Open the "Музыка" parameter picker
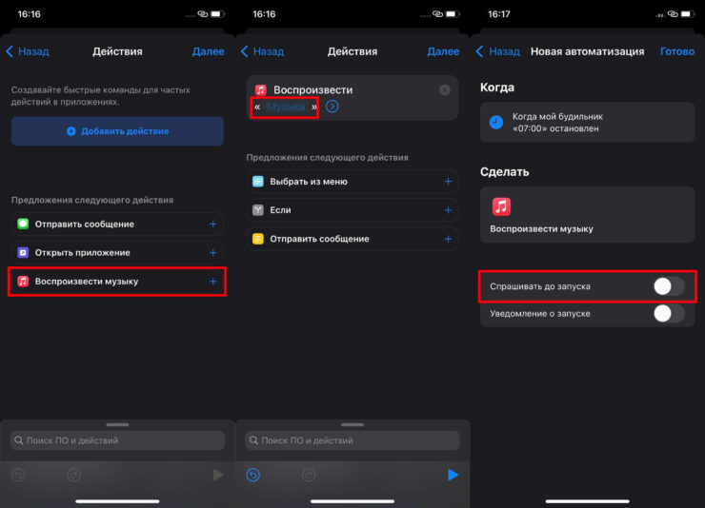This screenshot has height=508, width=705. (x=285, y=107)
